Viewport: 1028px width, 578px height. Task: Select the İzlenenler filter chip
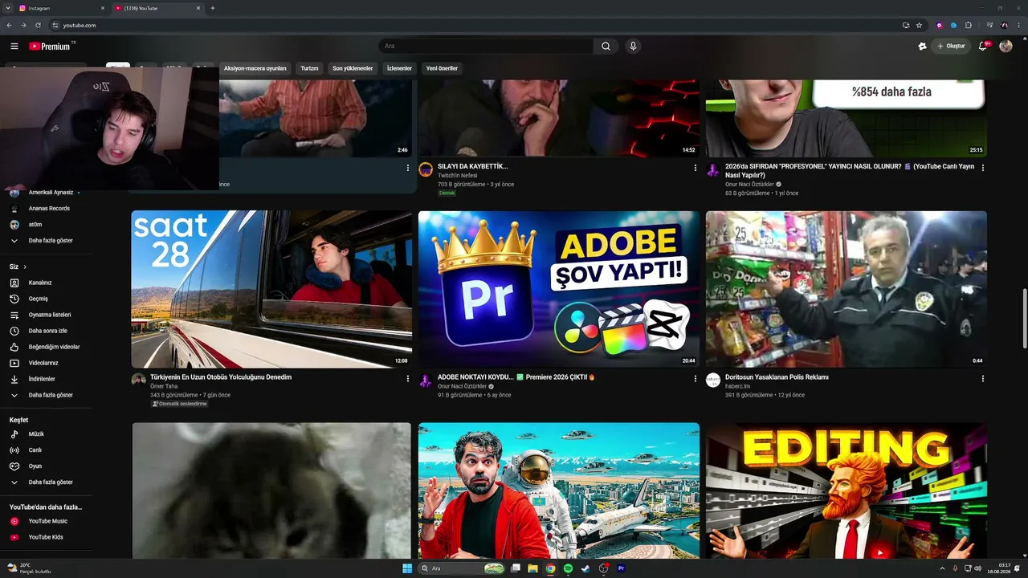click(399, 68)
